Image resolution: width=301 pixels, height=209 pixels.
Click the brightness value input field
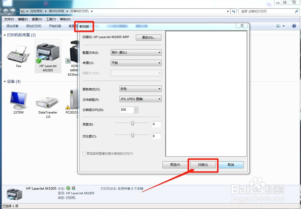pyautogui.click(x=156, y=124)
